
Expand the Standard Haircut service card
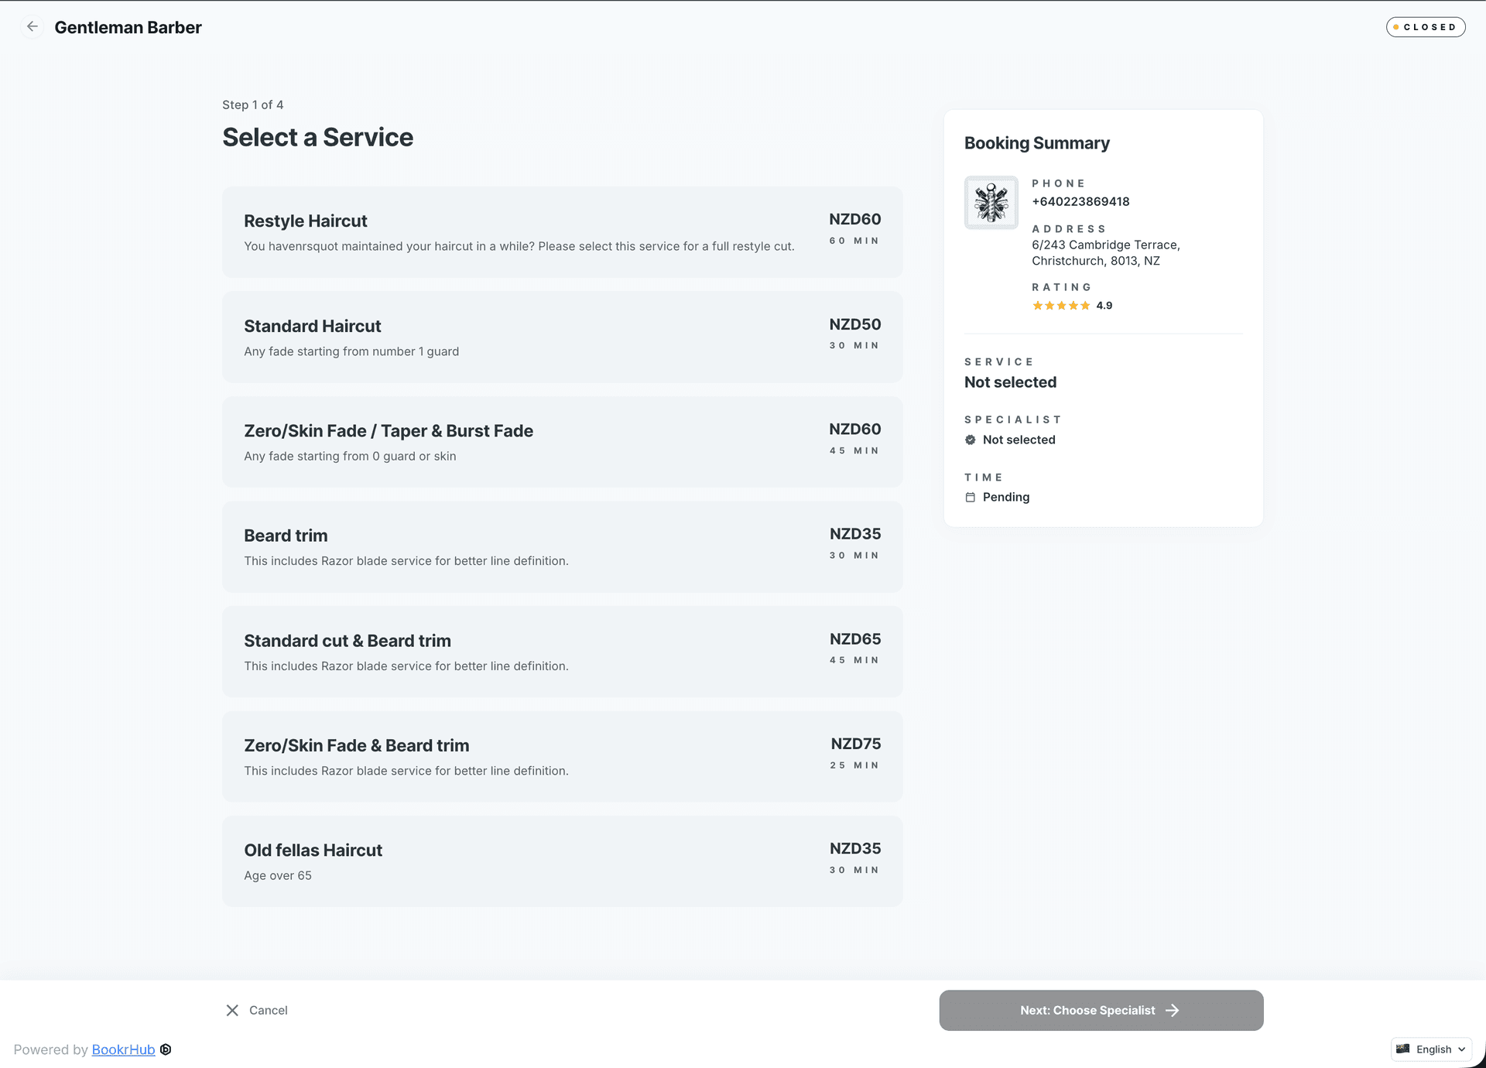562,337
